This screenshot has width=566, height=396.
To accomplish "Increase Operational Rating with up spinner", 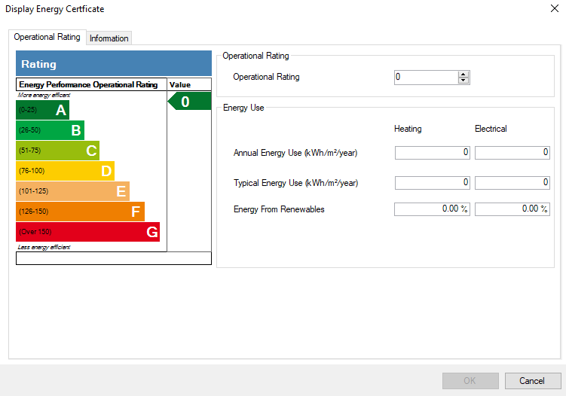I will pyautogui.click(x=464, y=74).
